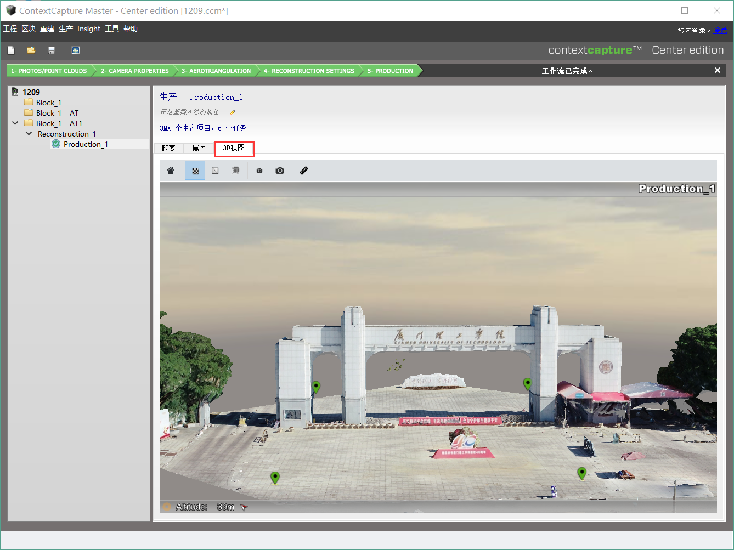
Task: Go to step 1- PHOTOS/POINT CLOUDS
Action: click(x=49, y=71)
